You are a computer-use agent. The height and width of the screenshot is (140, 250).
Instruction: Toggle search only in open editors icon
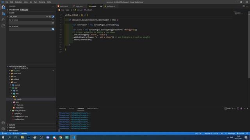click(x=53, y=23)
